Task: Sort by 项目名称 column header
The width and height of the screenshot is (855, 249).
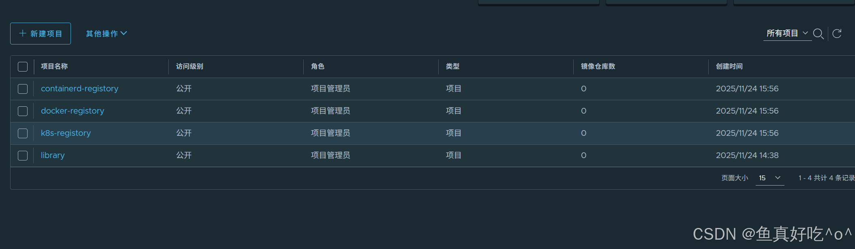Action: [x=54, y=66]
